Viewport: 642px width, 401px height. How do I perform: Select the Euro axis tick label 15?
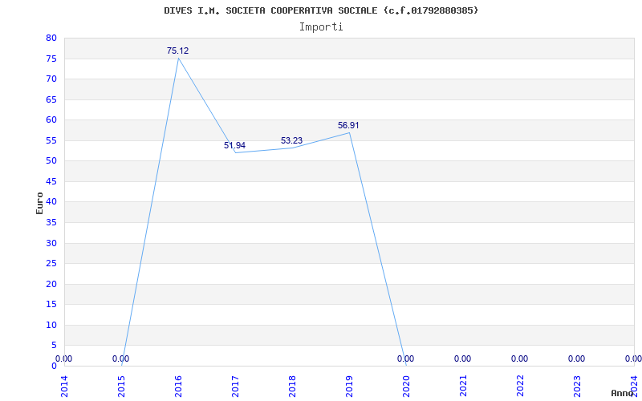point(51,305)
